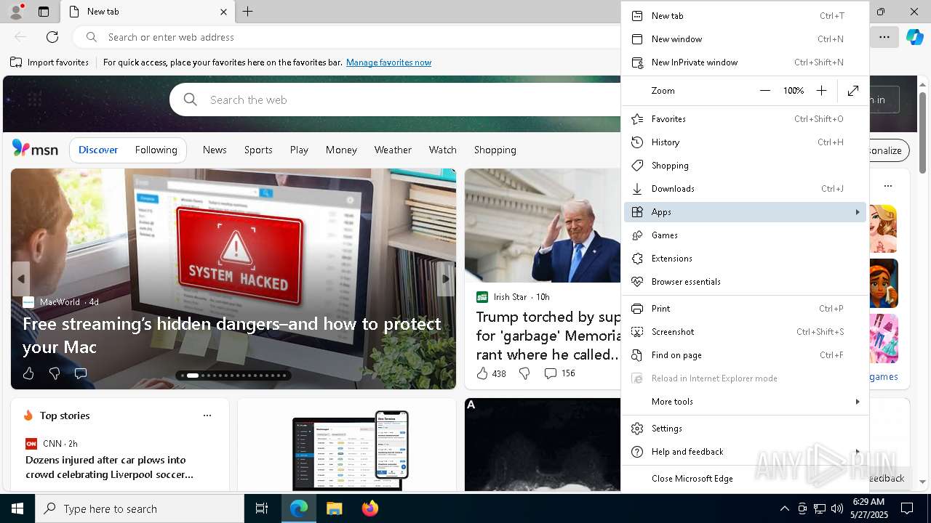
Task: Open Free streaming's hidden dangers headline
Action: click(x=232, y=336)
